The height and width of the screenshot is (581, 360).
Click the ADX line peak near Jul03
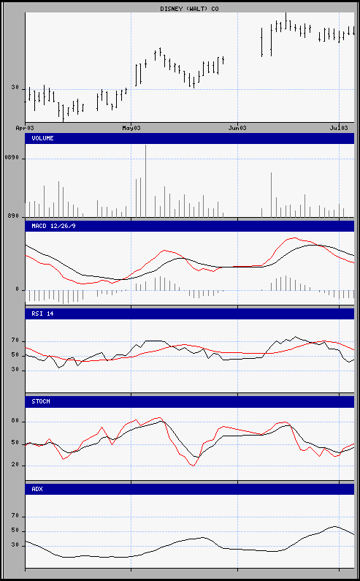(334, 526)
